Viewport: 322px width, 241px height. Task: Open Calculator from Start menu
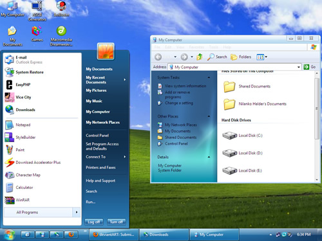click(x=43, y=188)
